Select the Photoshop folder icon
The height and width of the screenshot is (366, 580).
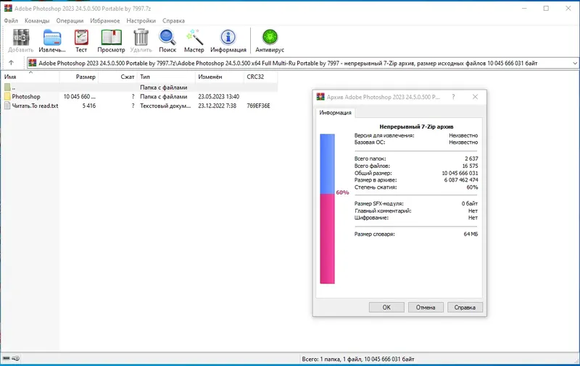point(7,97)
